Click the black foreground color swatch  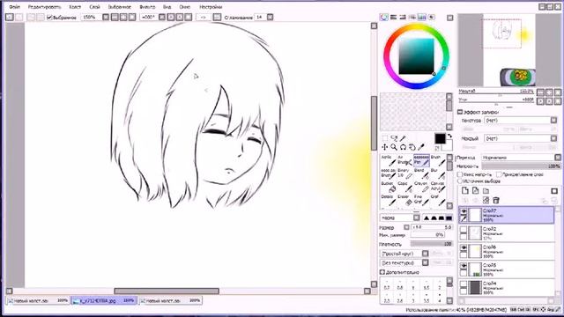point(440,138)
